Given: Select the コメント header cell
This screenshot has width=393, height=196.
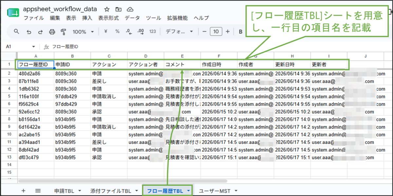Looking at the screenshot, I should click(x=182, y=64).
